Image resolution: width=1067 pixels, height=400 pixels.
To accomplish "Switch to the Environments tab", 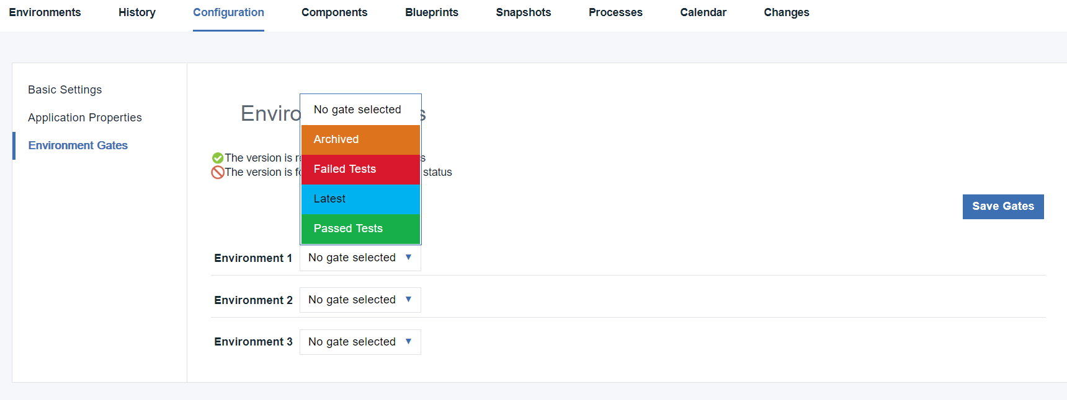I will [45, 12].
